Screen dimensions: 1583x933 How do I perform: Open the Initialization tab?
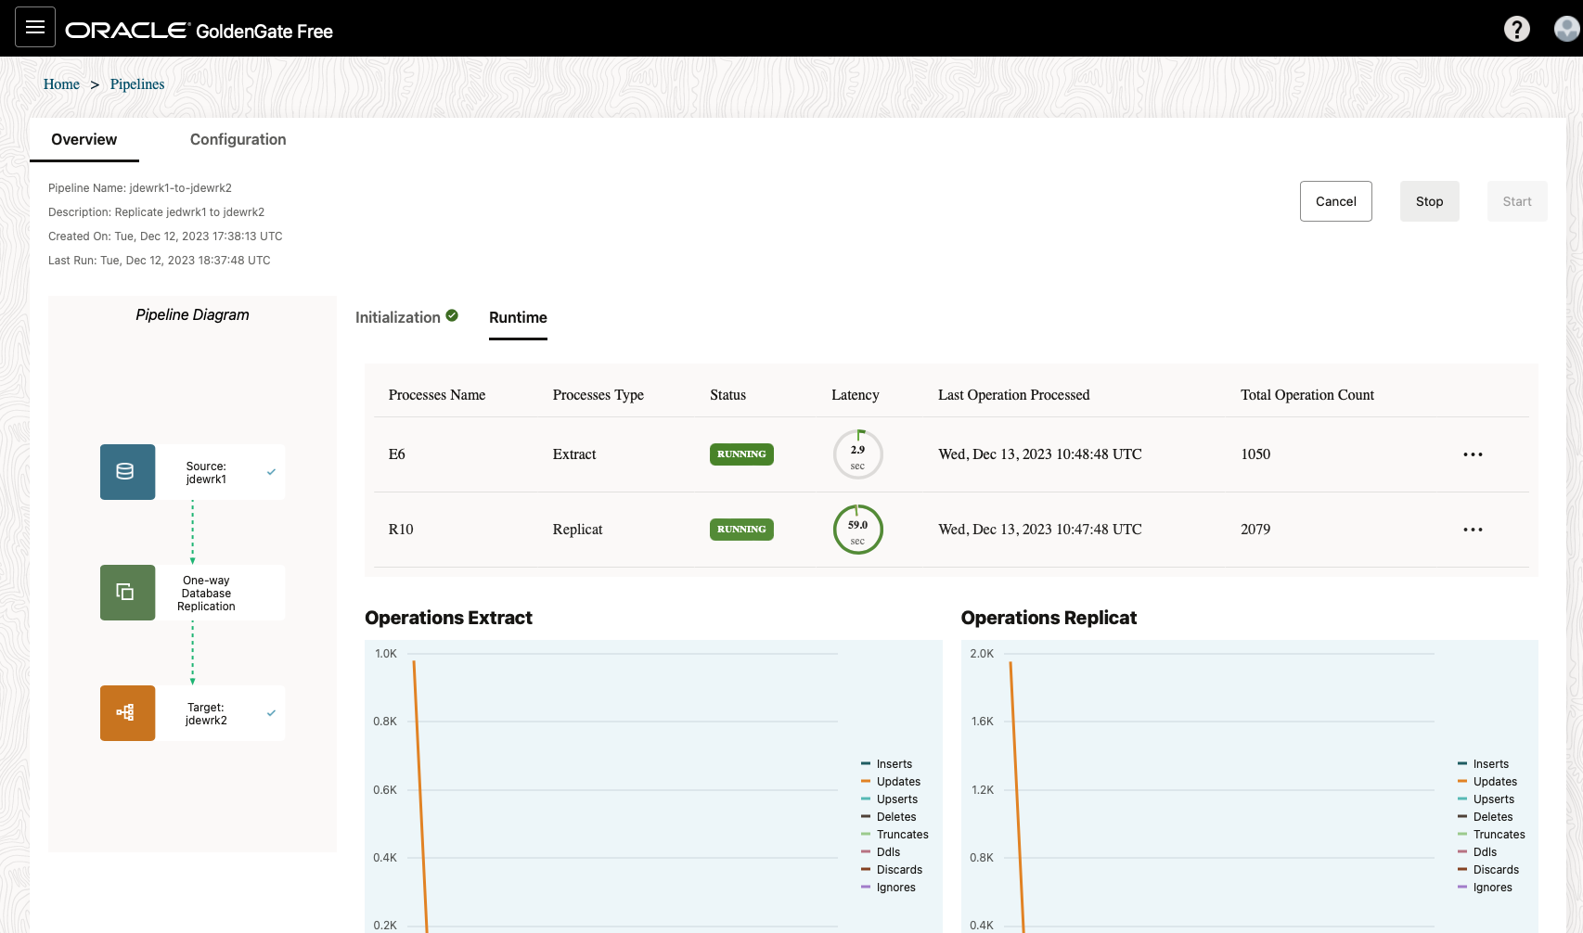(398, 317)
